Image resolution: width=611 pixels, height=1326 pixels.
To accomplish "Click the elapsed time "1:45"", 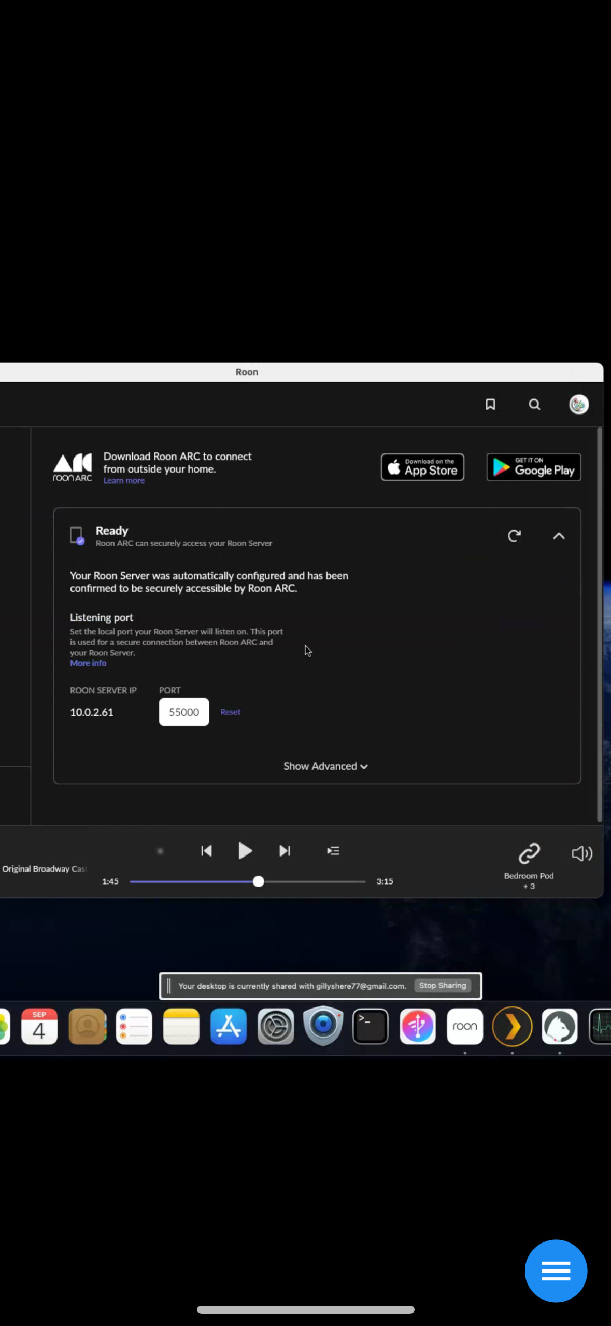I will coord(110,881).
